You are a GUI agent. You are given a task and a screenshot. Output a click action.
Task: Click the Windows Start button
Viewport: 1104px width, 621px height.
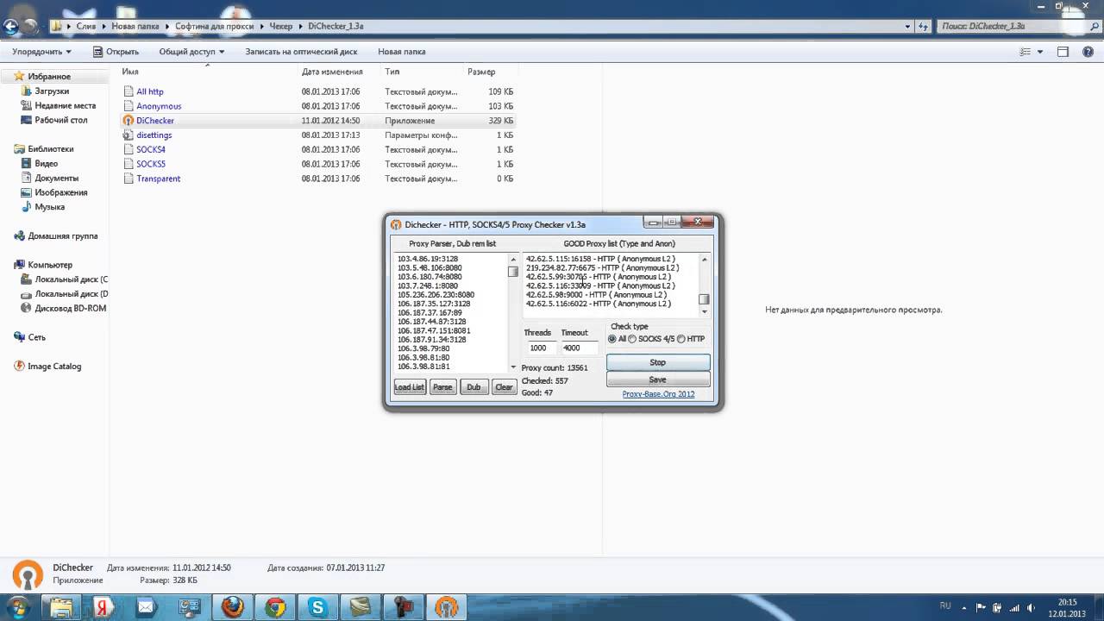pos(17,606)
